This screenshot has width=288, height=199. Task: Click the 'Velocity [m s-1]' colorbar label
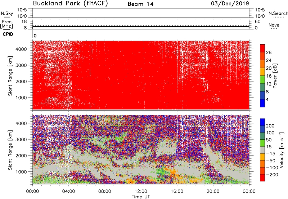pyautogui.click(x=281, y=150)
